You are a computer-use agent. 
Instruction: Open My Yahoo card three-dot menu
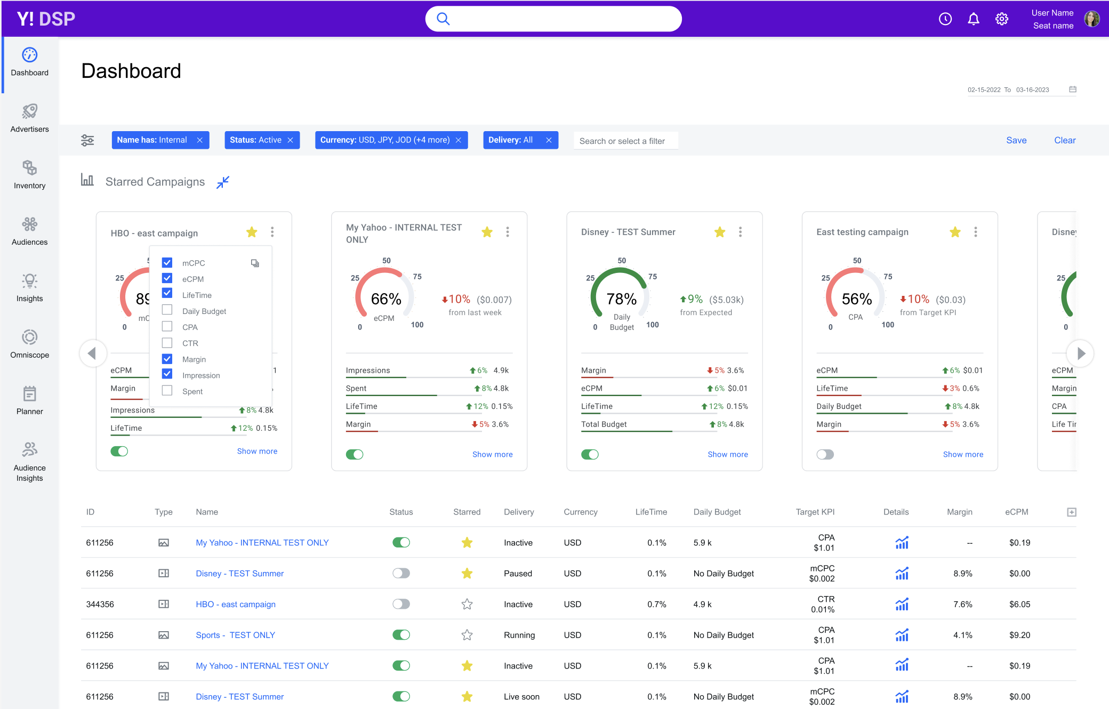pyautogui.click(x=508, y=232)
